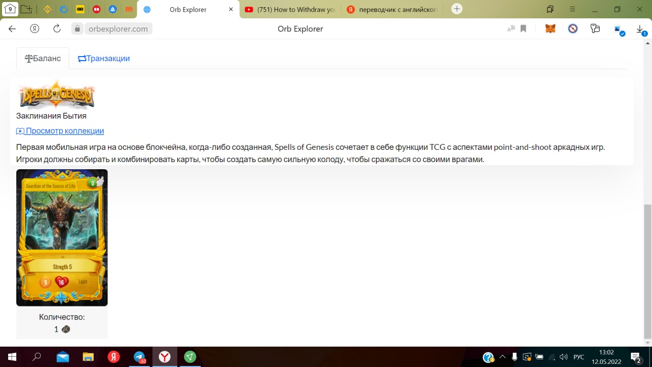Screen dimensions: 652x367
Task: Click the blue help question-mark tray icon
Action: click(x=488, y=357)
